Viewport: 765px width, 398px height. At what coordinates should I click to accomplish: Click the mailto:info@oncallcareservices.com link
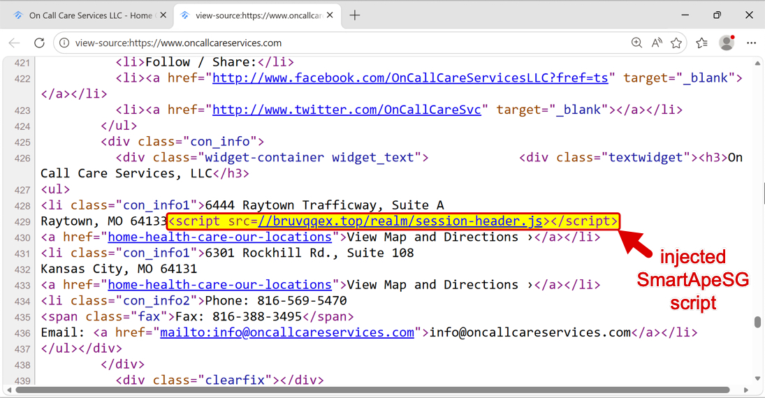[287, 332]
